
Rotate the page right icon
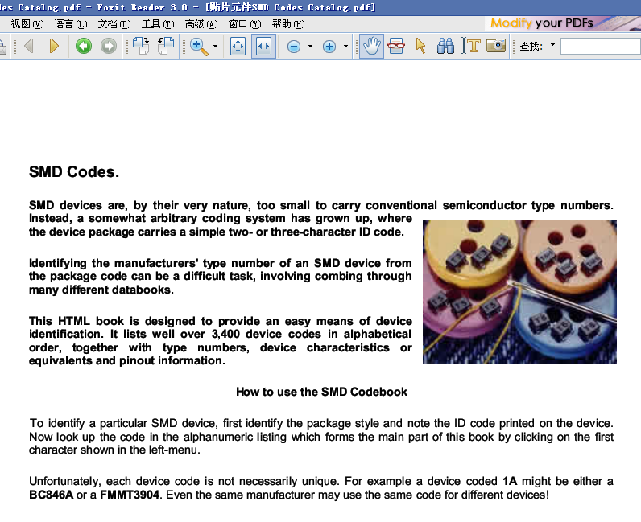click(141, 46)
